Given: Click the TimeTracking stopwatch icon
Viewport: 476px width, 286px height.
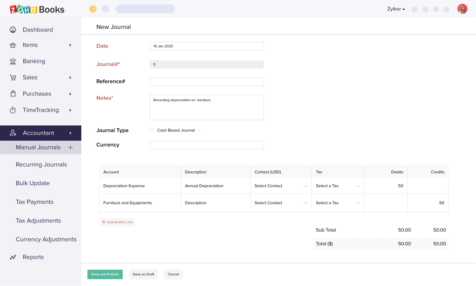Looking at the screenshot, I should (13, 110).
